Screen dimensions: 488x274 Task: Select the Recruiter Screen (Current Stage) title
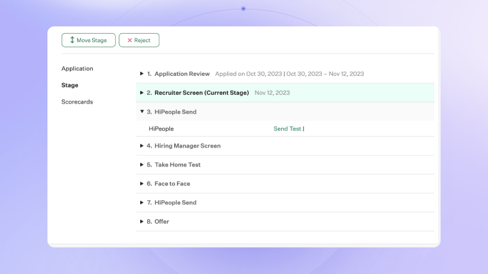201,93
